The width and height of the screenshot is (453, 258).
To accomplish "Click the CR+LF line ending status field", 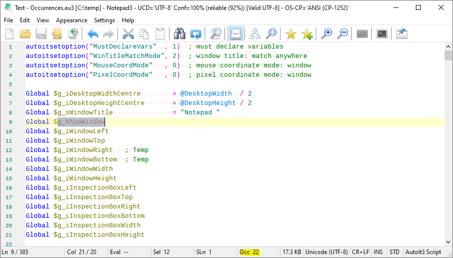I will pos(360,252).
